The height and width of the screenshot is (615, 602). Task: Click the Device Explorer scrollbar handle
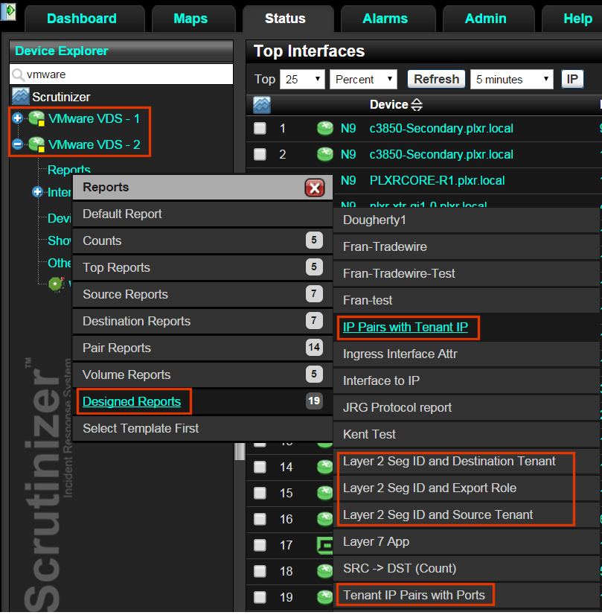click(240, 451)
